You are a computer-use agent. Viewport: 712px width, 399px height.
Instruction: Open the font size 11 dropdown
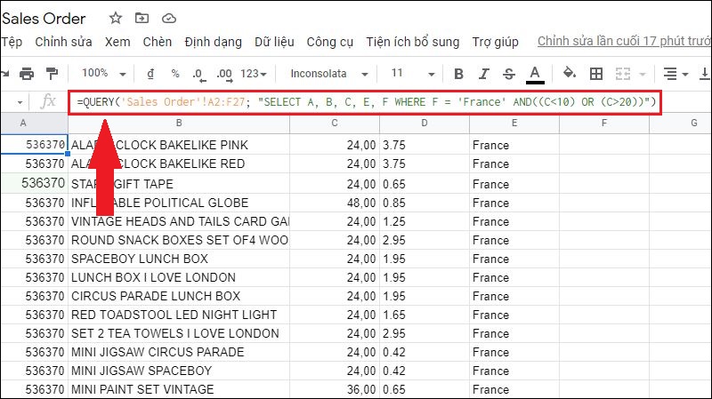pyautogui.click(x=413, y=74)
